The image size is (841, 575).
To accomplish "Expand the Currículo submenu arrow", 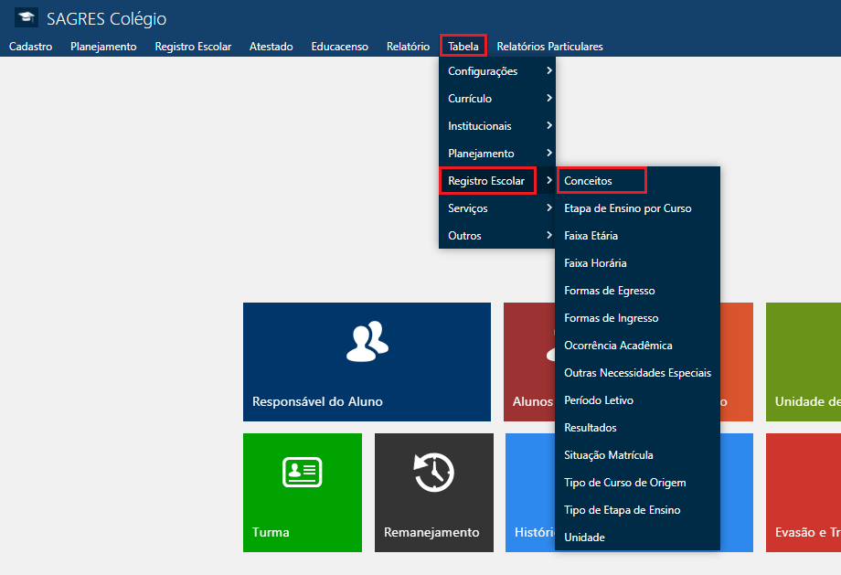I will pos(548,98).
